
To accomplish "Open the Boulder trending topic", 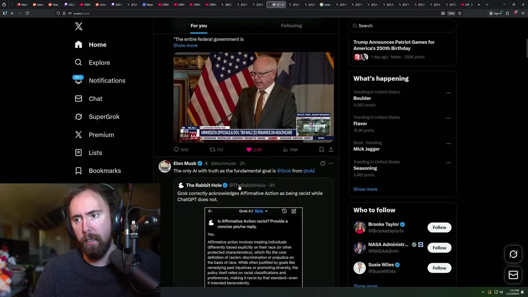I will click(362, 98).
